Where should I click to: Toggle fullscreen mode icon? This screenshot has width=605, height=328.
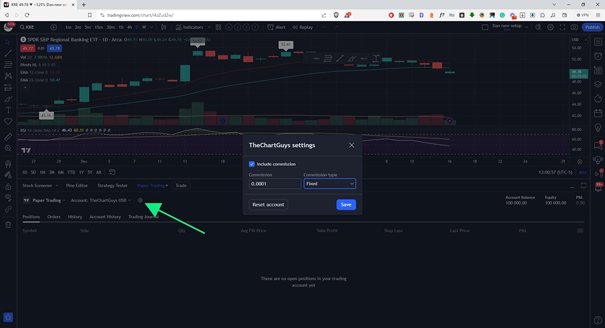coord(563,27)
